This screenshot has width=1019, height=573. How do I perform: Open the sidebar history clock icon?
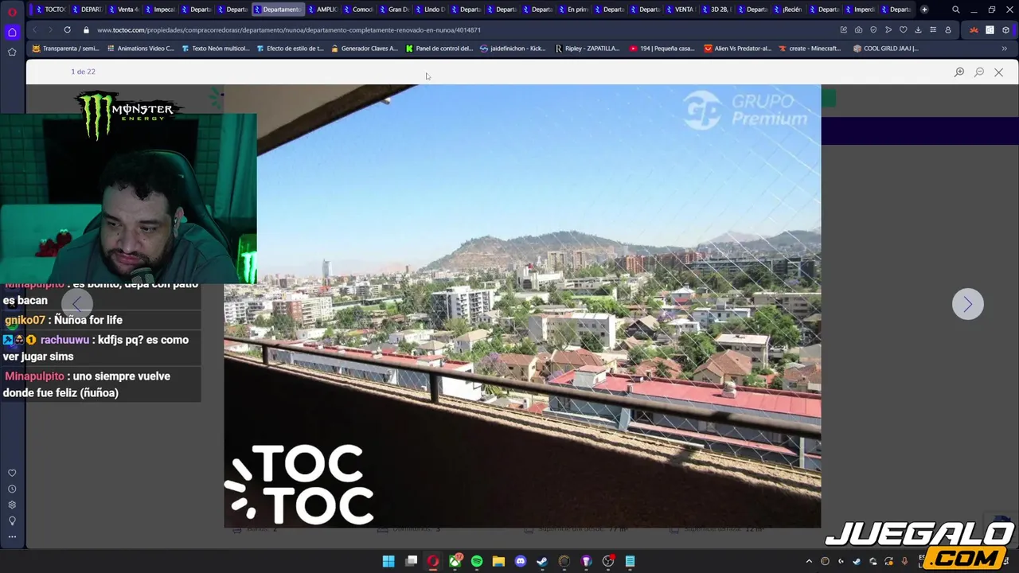pos(12,489)
